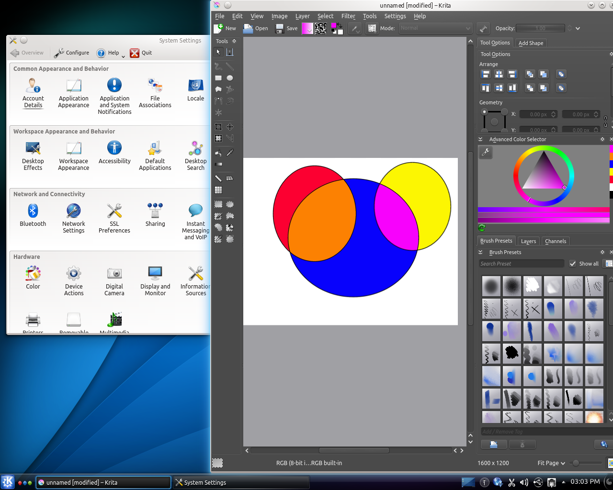Pick the Fill bucket tool
The image size is (613, 490).
coord(218,153)
